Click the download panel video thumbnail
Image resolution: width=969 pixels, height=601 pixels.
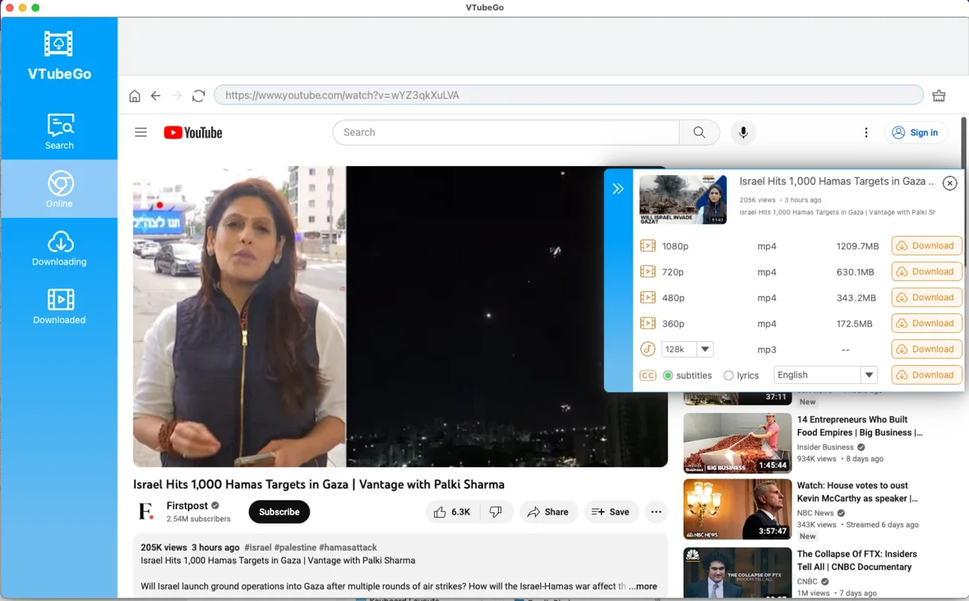[x=683, y=200]
